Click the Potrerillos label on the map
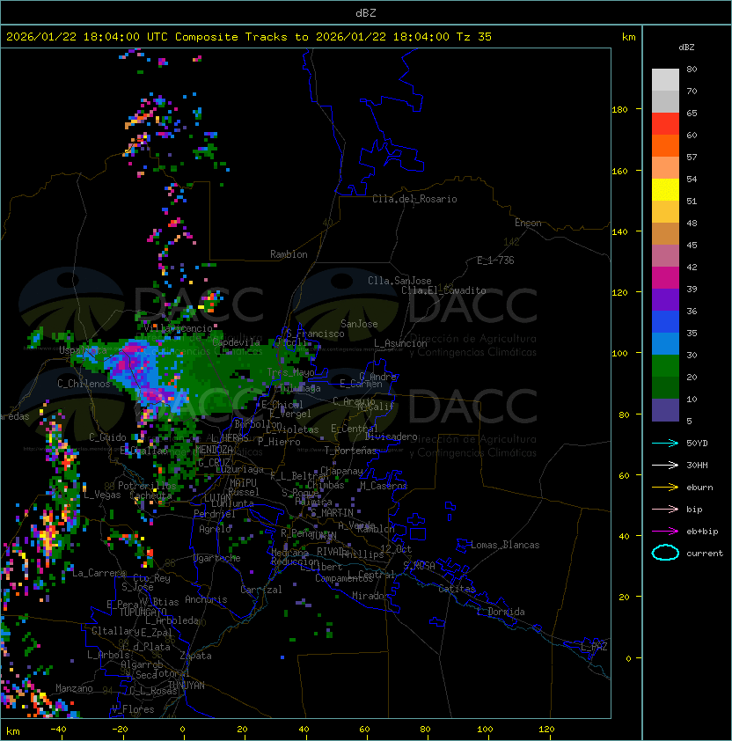Image resolution: width=732 pixels, height=741 pixels. coord(147,486)
